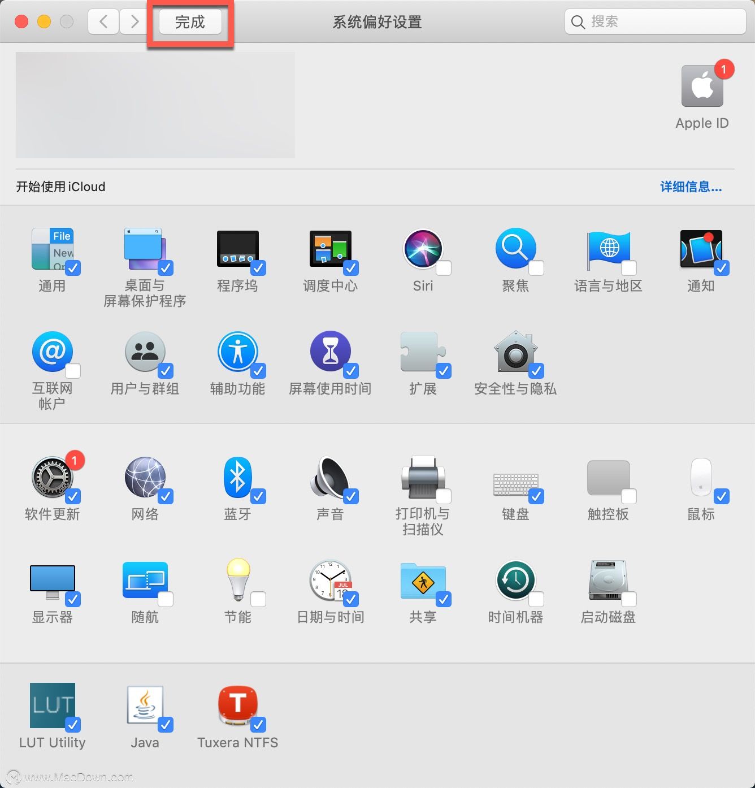
Task: Open the 辅助功能 accessibility icon
Action: 237,352
